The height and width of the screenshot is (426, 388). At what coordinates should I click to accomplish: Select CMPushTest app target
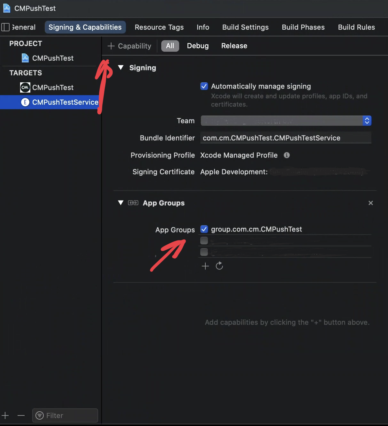point(51,87)
